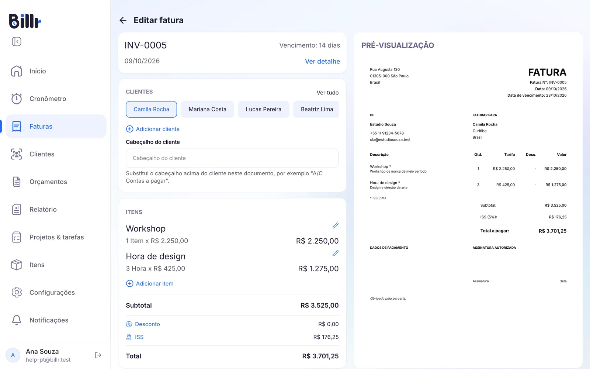
Task: Open Configurações in the sidebar
Action: tap(56, 292)
